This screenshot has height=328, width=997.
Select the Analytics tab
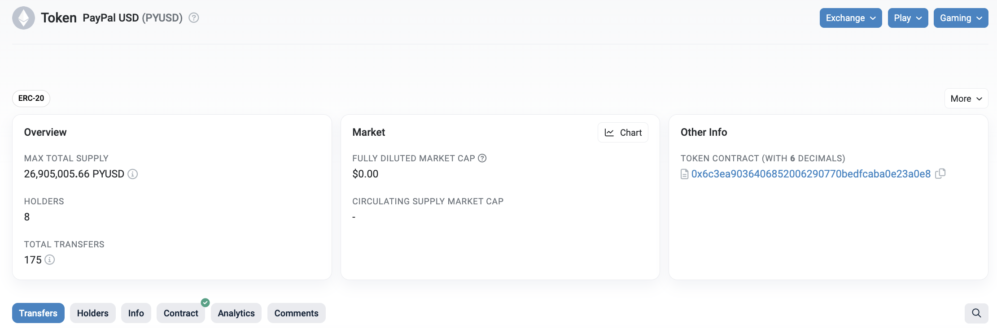[236, 313]
